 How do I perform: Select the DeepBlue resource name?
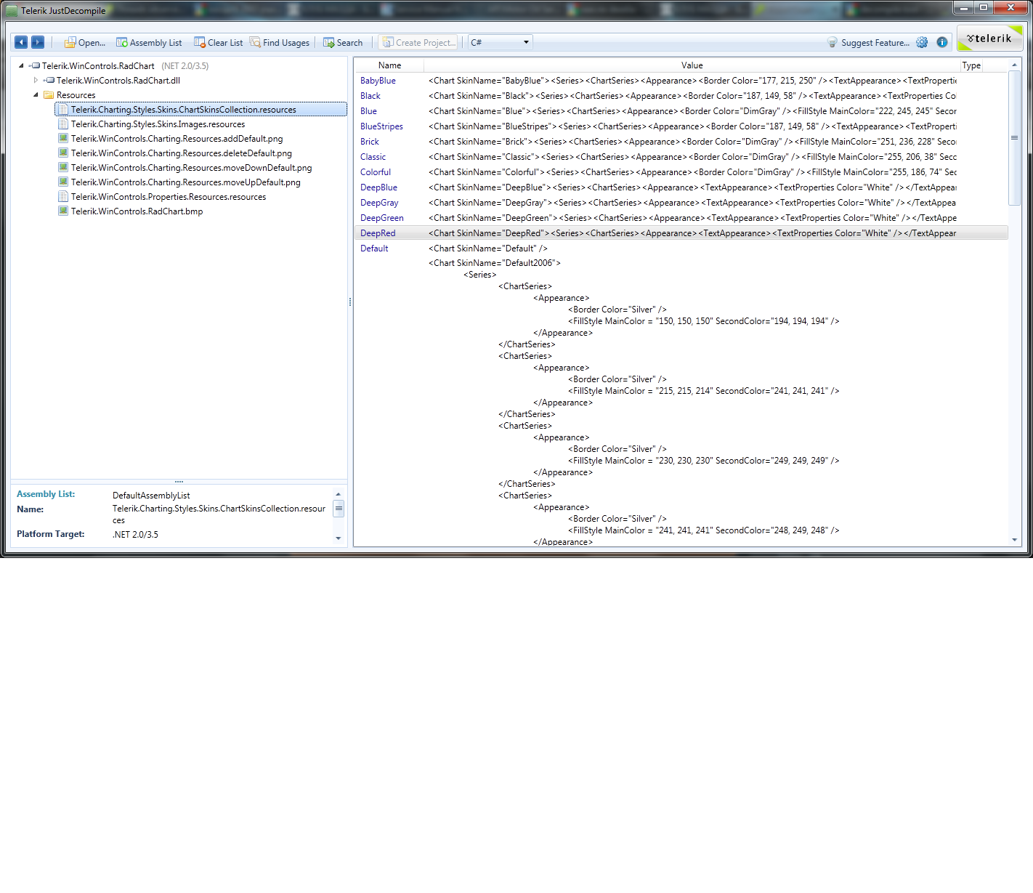pyautogui.click(x=378, y=187)
